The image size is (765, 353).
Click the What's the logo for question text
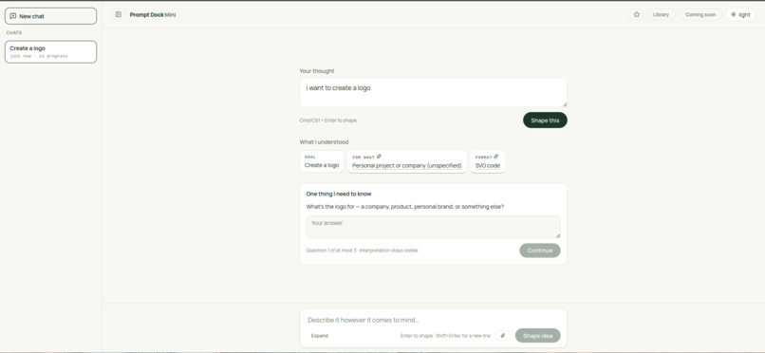405,206
